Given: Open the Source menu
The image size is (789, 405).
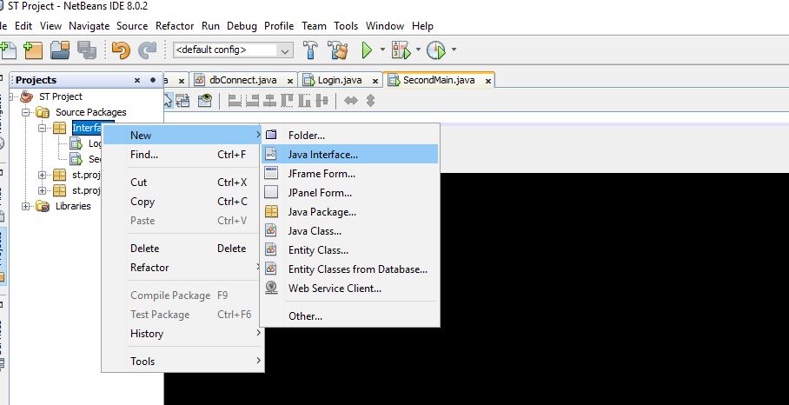Looking at the screenshot, I should pos(132,26).
